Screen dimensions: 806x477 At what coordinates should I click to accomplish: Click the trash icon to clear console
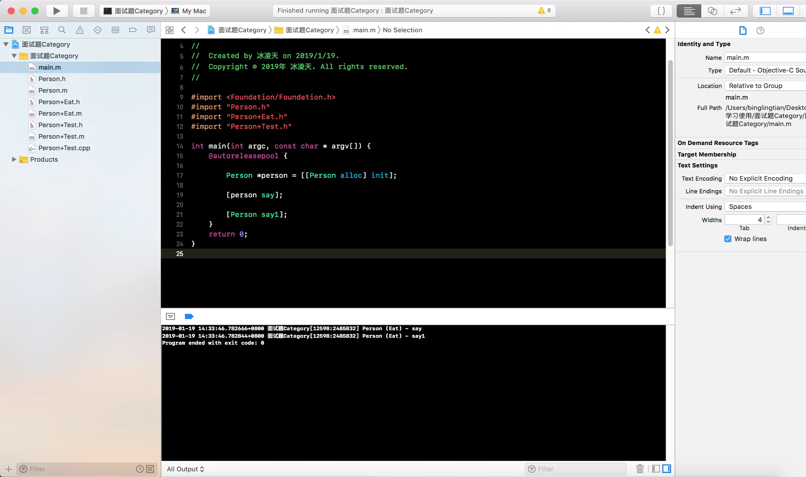(640, 469)
